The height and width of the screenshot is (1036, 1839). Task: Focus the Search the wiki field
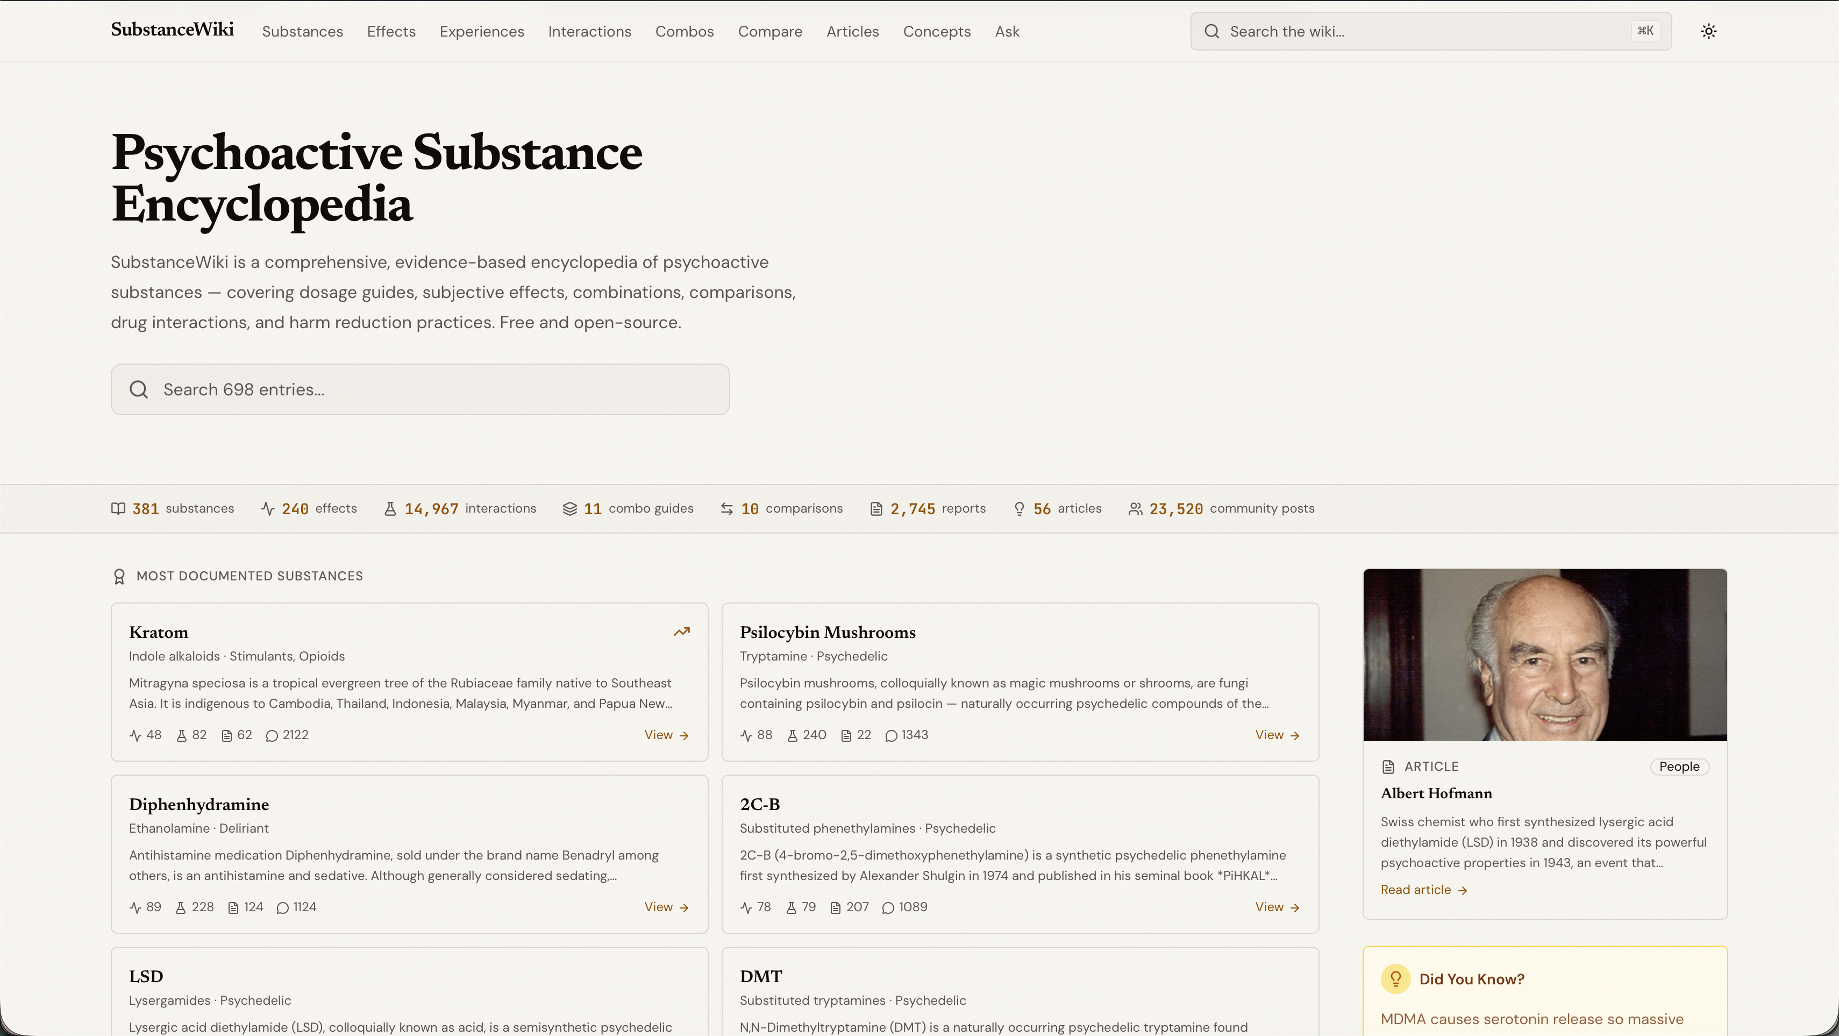pos(1431,31)
